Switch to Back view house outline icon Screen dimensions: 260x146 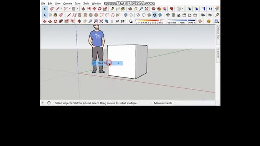(190, 15)
